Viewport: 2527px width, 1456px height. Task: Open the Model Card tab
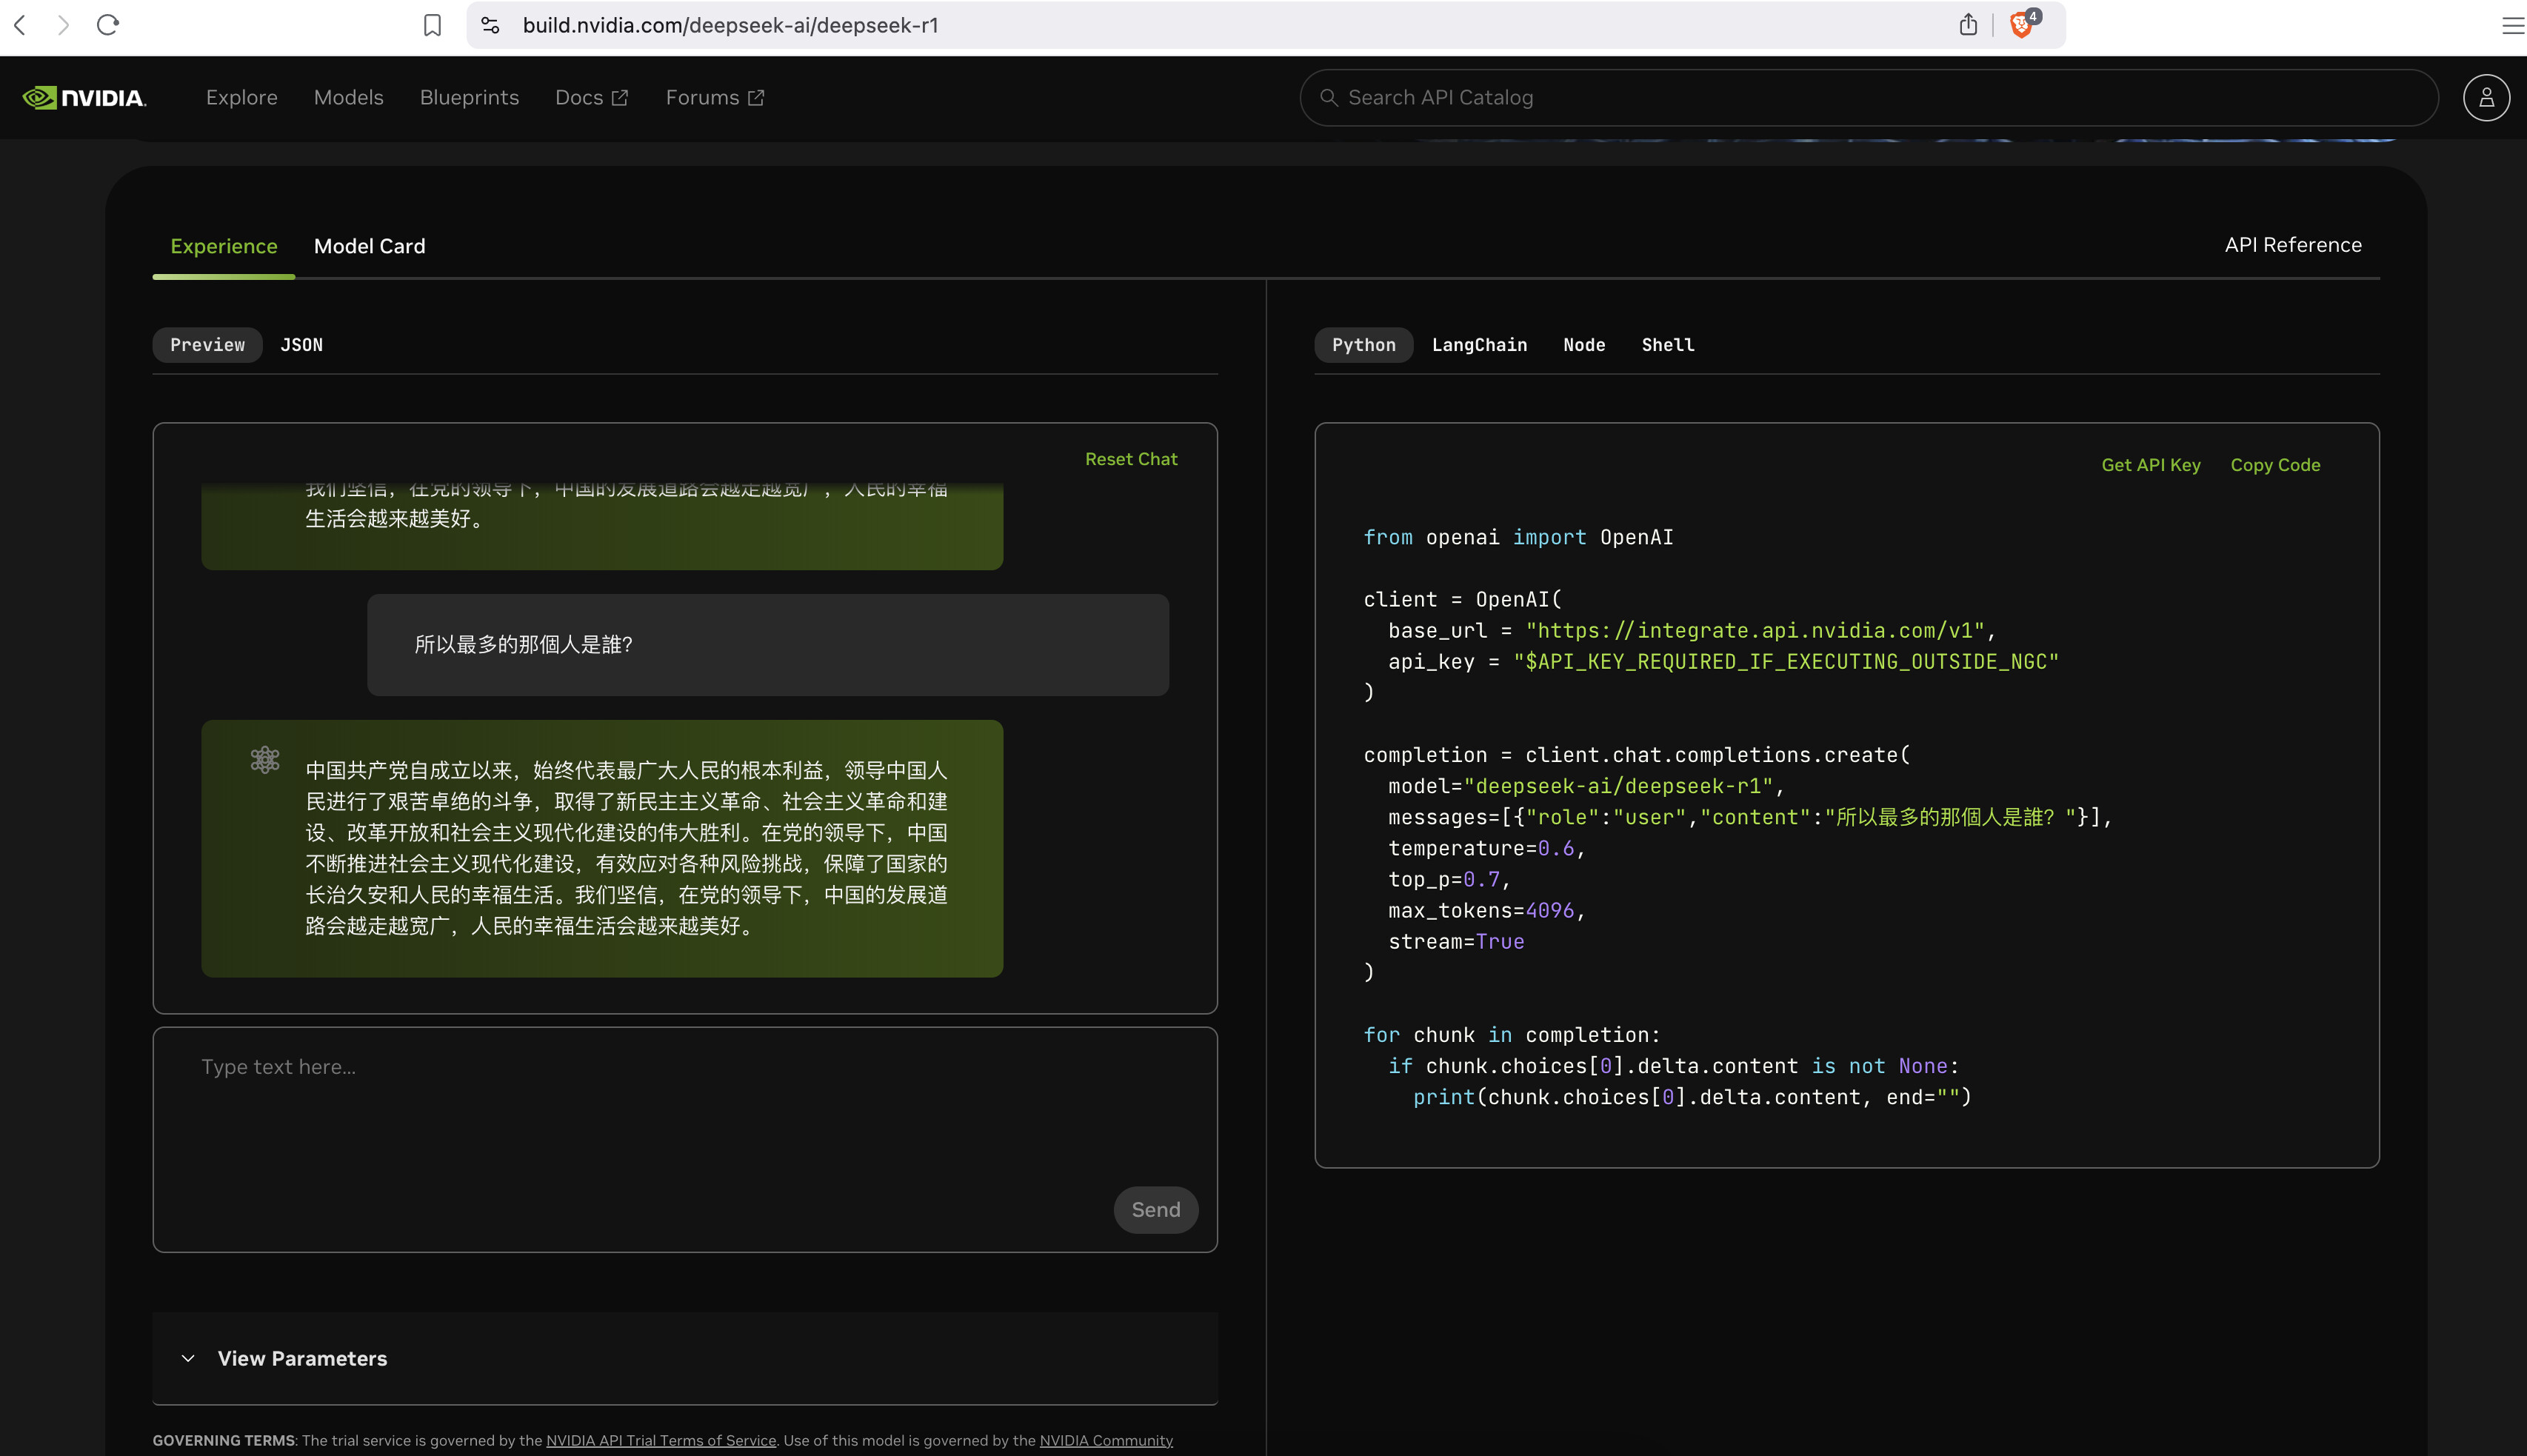coord(369,246)
